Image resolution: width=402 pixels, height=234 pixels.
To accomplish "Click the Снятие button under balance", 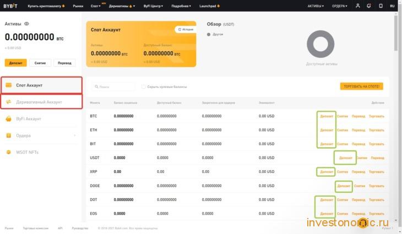I will coord(40,63).
